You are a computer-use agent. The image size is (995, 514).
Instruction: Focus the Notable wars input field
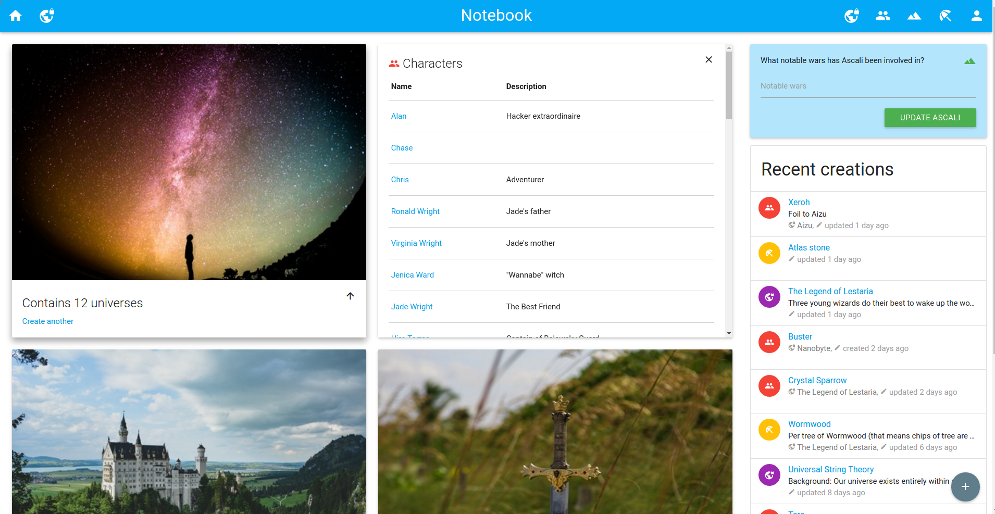pos(868,86)
